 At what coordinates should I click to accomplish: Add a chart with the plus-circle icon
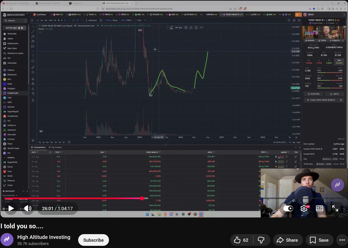[x=32, y=21]
